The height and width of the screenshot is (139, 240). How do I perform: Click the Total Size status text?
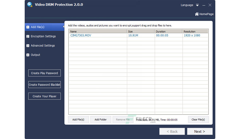(x=157, y=120)
